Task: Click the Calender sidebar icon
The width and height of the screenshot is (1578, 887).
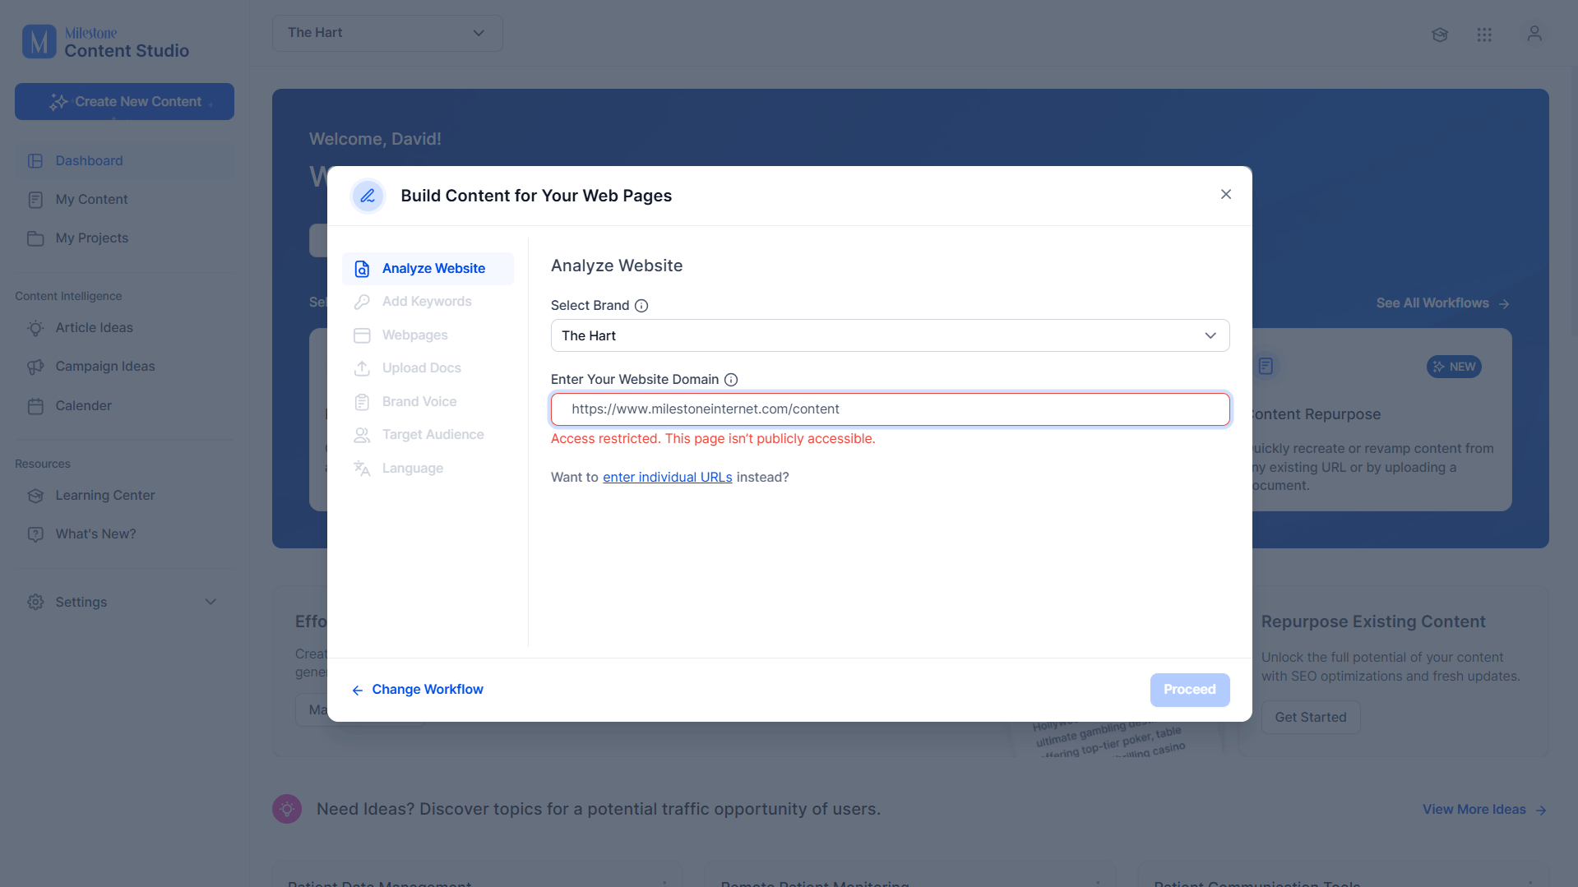Action: (35, 406)
